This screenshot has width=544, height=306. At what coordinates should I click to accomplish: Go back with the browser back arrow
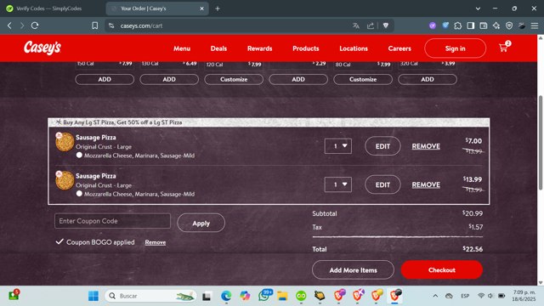click(9, 25)
